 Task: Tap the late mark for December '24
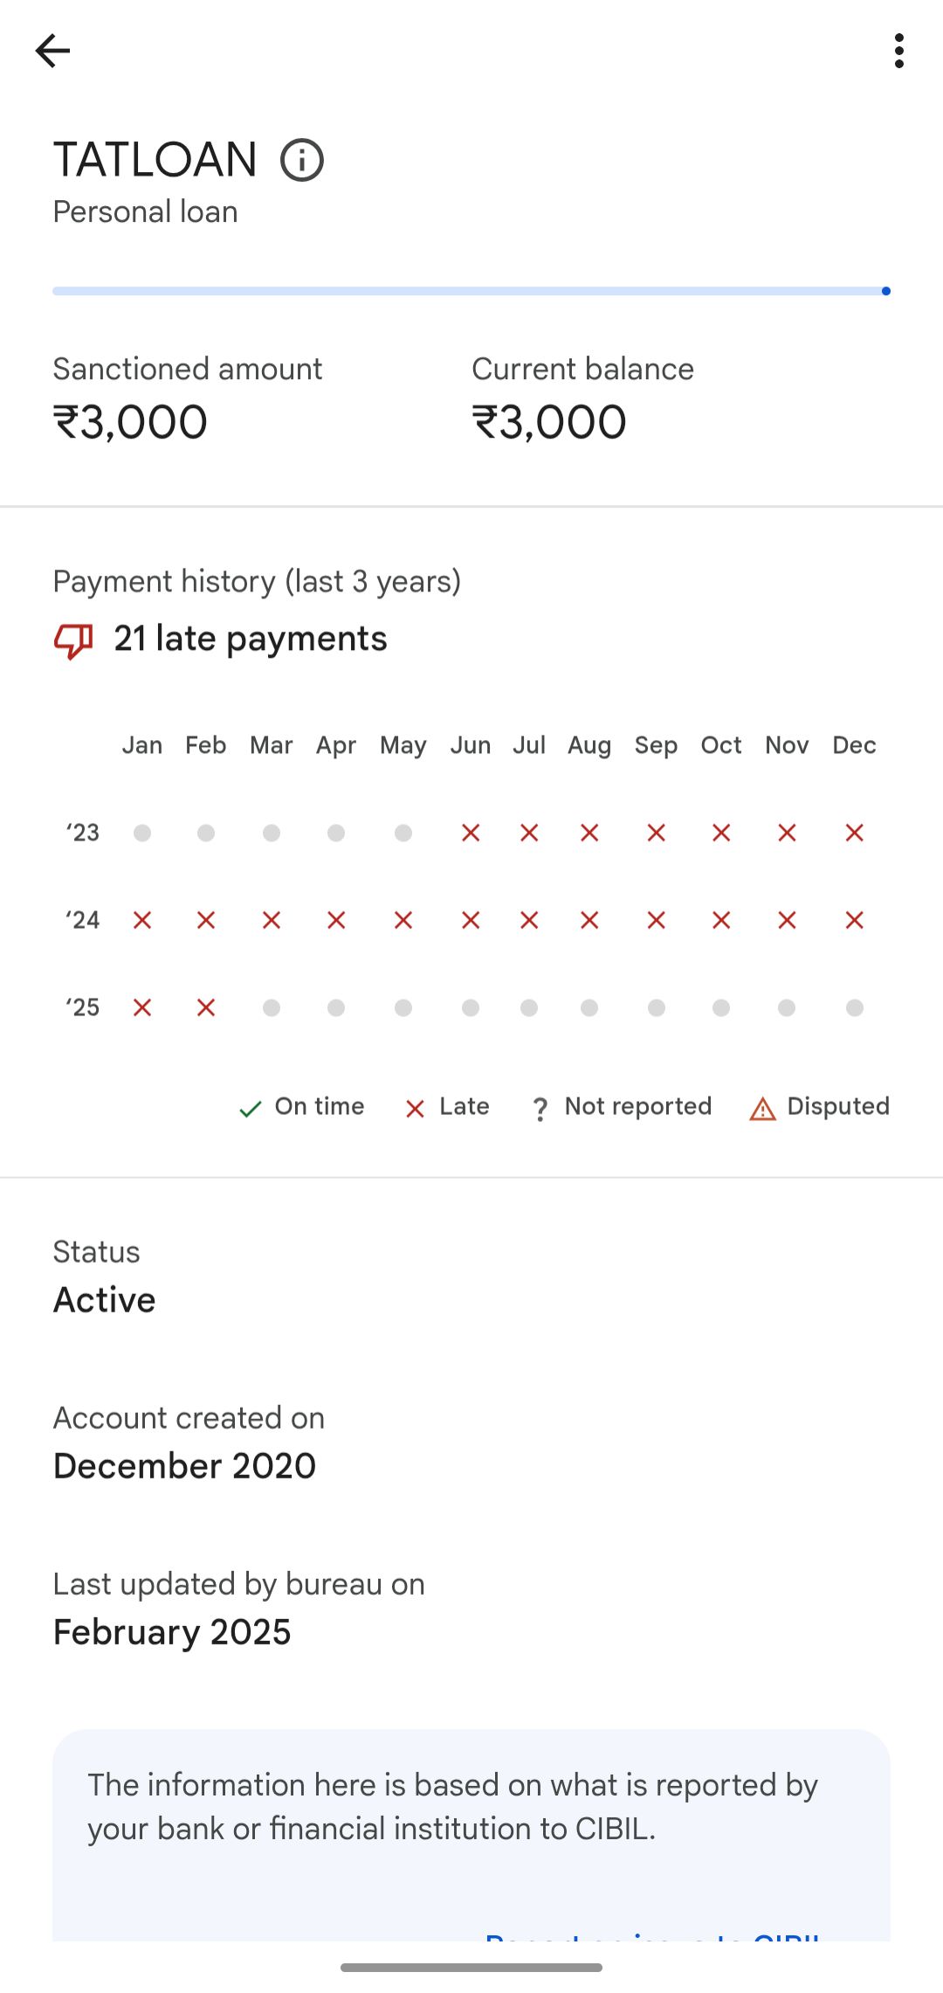[854, 920]
